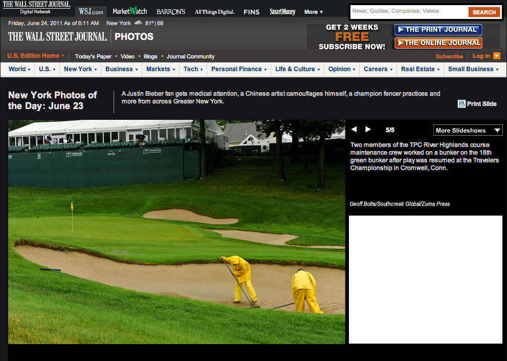Click the previous slide arrow

tap(354, 130)
